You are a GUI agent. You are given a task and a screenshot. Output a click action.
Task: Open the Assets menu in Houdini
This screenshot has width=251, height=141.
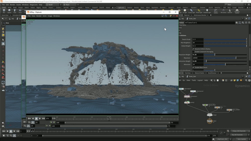click(19, 5)
